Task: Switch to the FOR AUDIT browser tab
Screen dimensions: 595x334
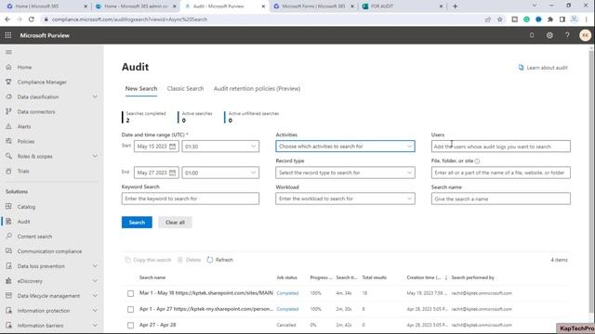Action: coord(403,6)
